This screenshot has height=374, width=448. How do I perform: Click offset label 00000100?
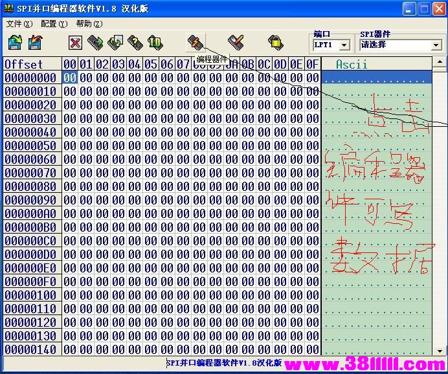tap(32, 295)
